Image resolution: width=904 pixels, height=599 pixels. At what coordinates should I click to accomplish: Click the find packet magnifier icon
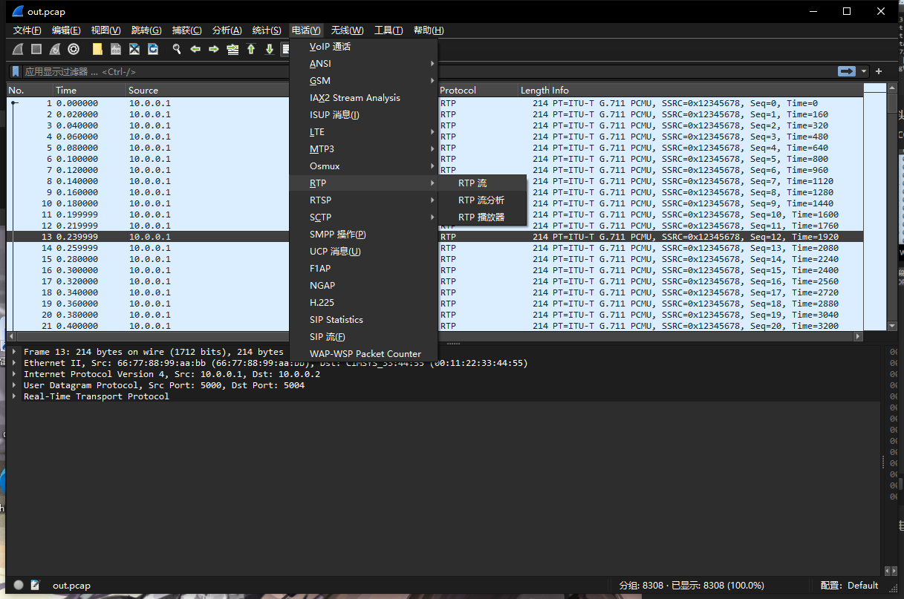point(177,49)
